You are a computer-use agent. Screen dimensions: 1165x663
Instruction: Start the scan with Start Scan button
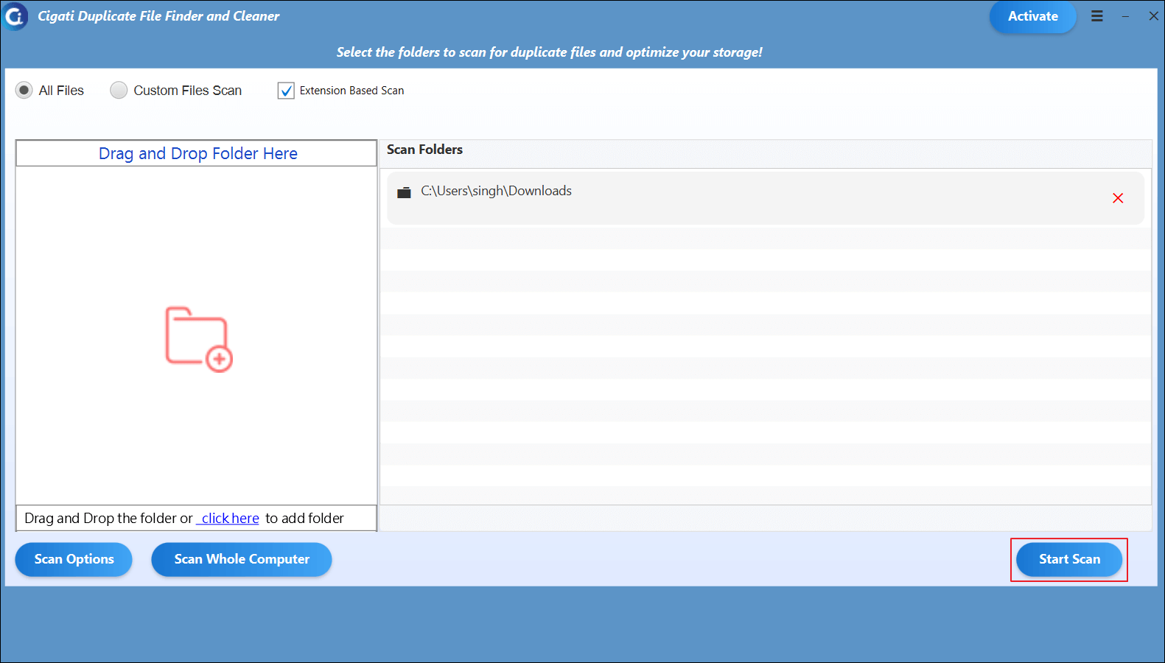coord(1069,559)
